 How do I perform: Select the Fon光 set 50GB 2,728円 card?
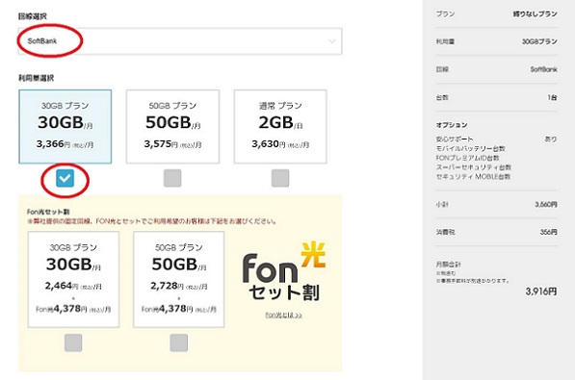coord(179,279)
